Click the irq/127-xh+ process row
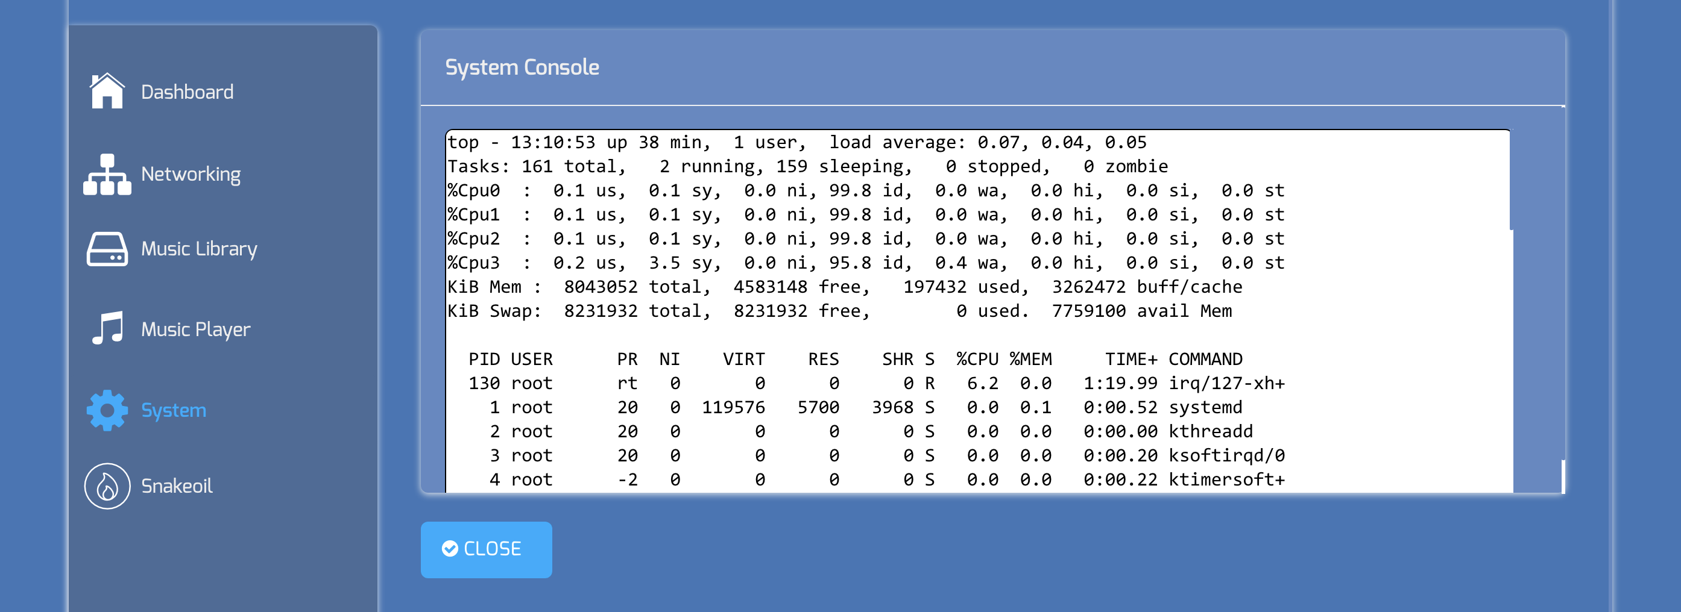The width and height of the screenshot is (1681, 612). [x=877, y=383]
